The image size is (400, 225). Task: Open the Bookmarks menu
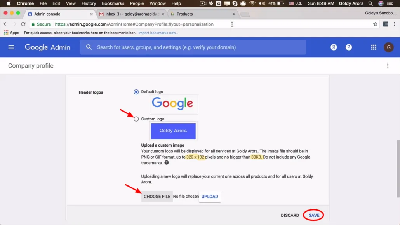click(x=113, y=3)
